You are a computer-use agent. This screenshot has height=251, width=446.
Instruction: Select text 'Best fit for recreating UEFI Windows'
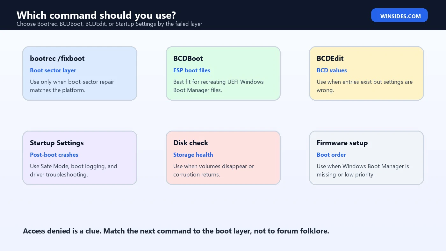tap(219, 82)
